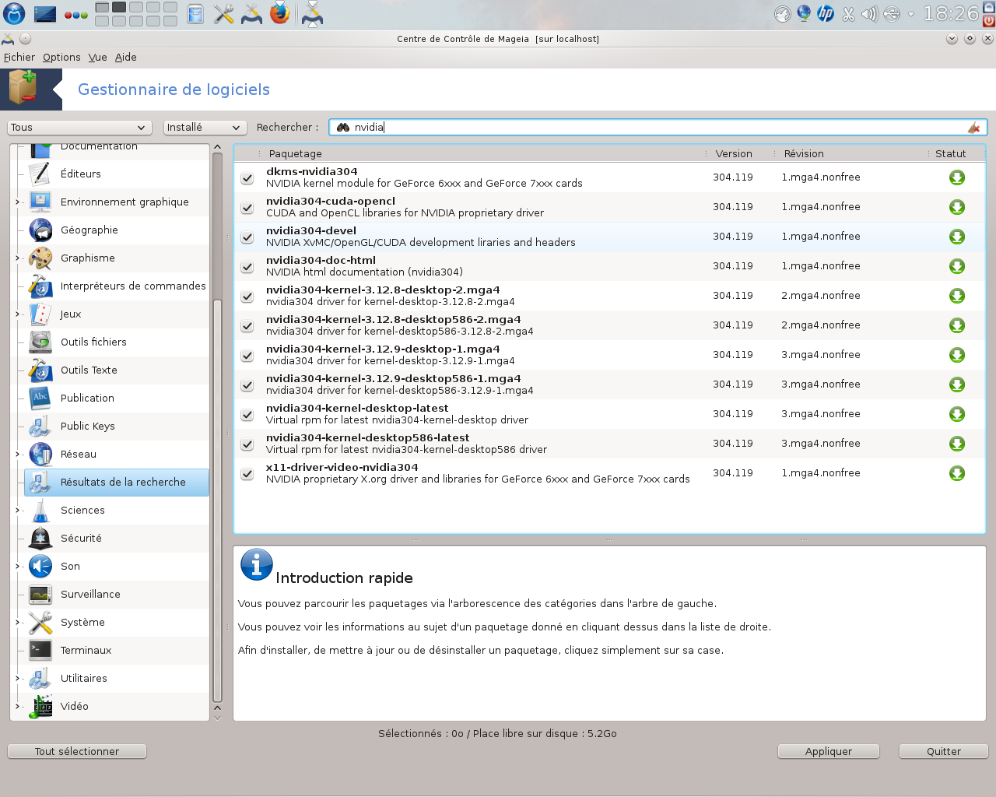Viewport: 996px width, 797px height.
Task: Click the Son speaker icon
Action: point(40,566)
